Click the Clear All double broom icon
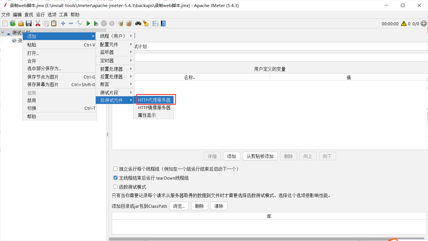Image resolution: width=428 pixels, height=241 pixels. coord(129,24)
